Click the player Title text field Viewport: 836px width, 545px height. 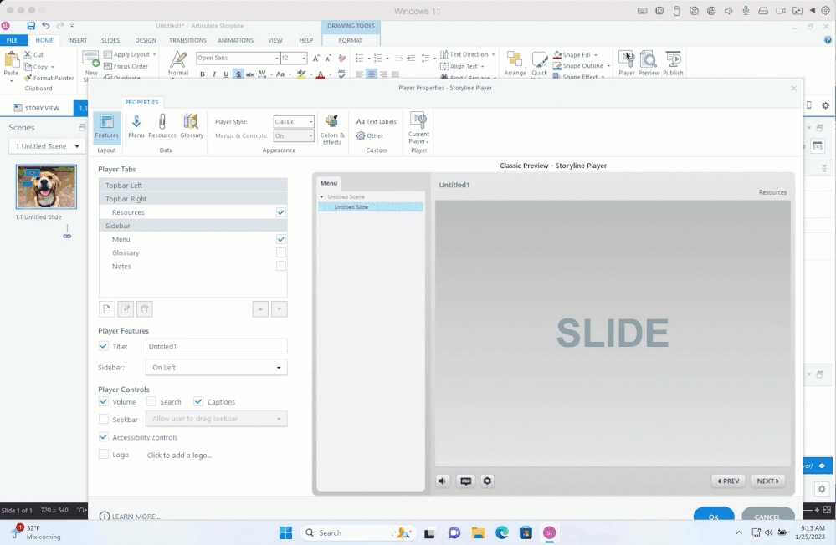click(x=216, y=346)
